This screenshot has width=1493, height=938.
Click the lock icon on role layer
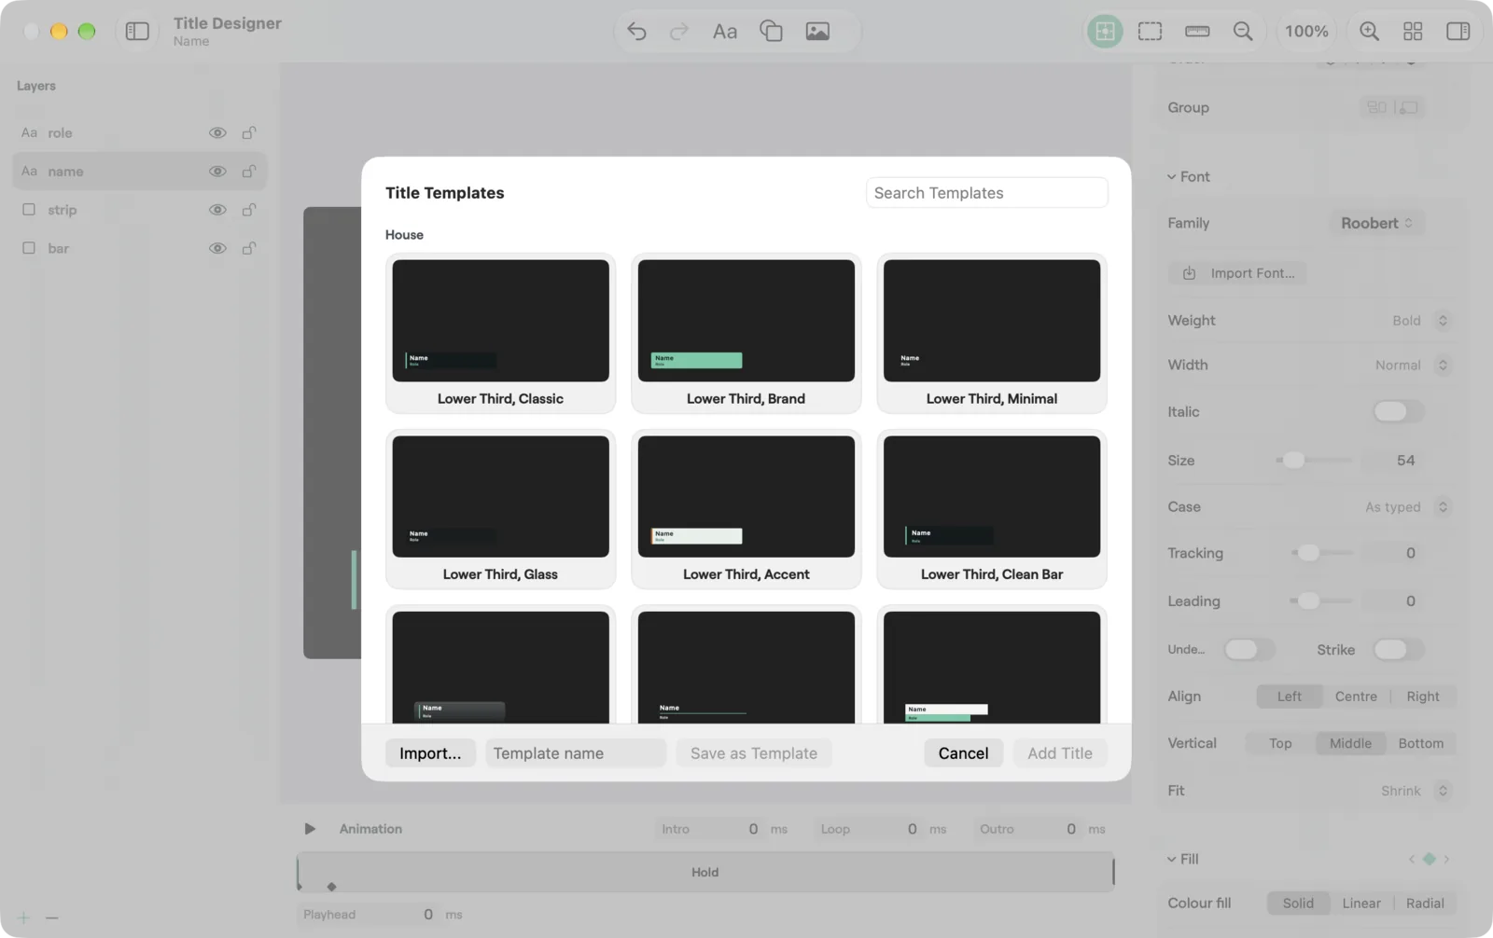click(249, 132)
